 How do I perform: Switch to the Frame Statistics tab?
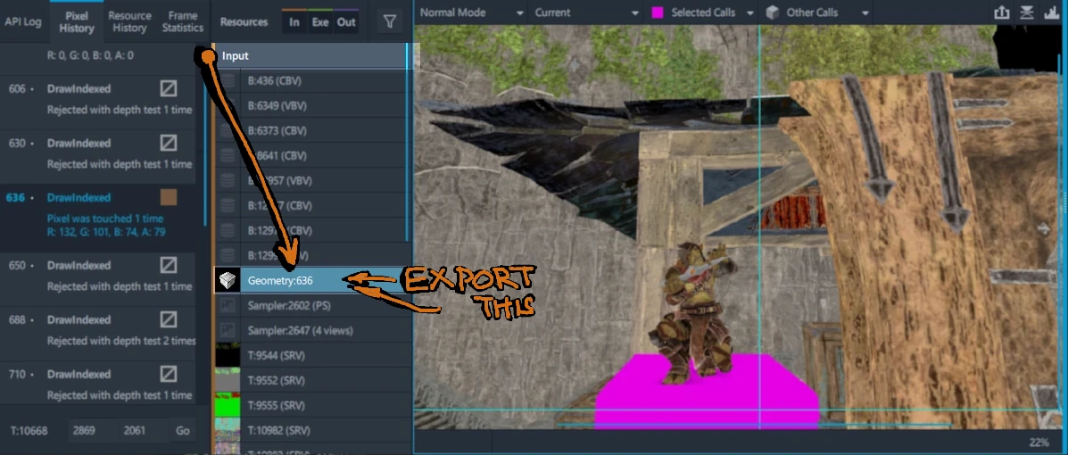pos(182,21)
